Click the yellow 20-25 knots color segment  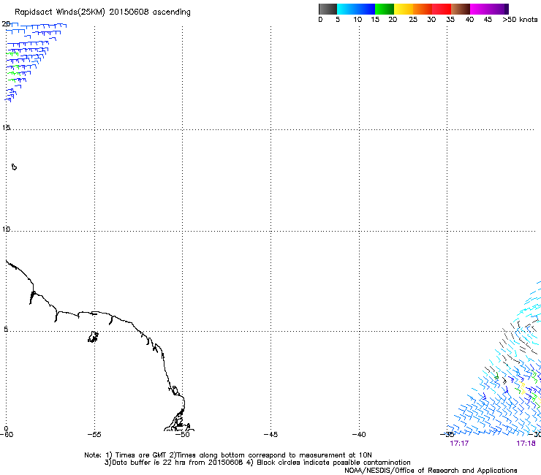[x=404, y=9]
